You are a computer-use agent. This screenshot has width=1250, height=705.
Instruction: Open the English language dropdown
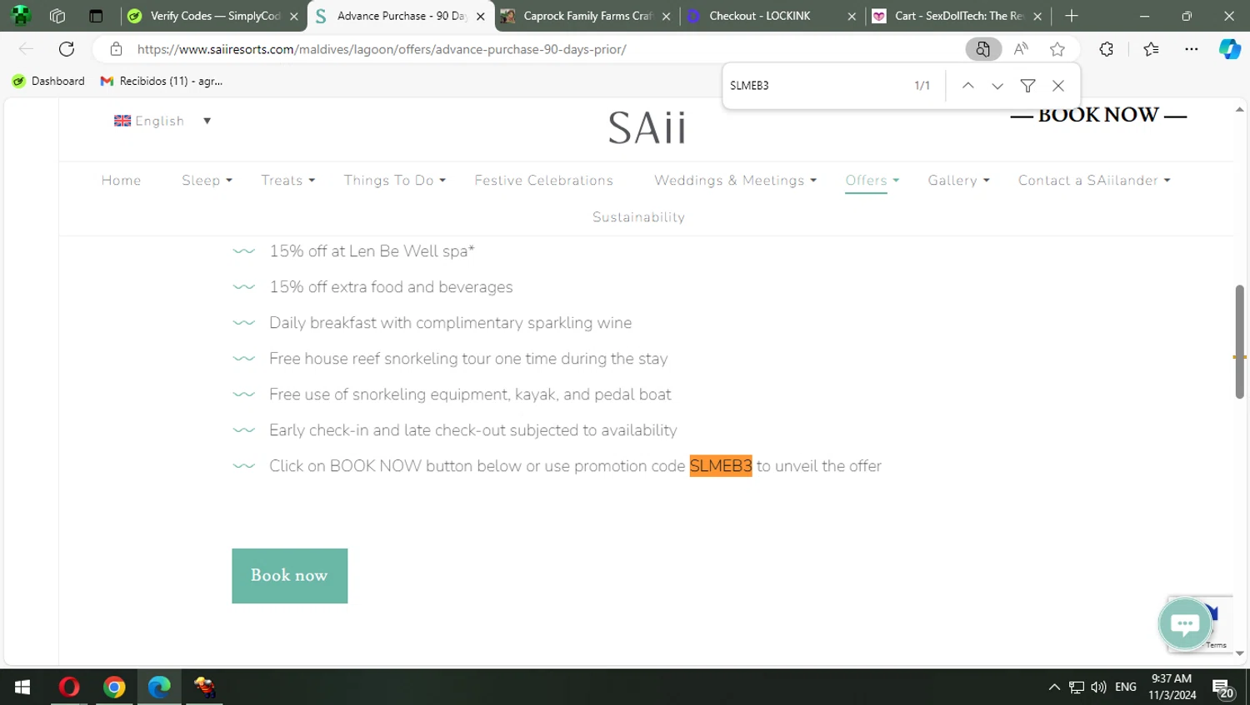pyautogui.click(x=162, y=121)
